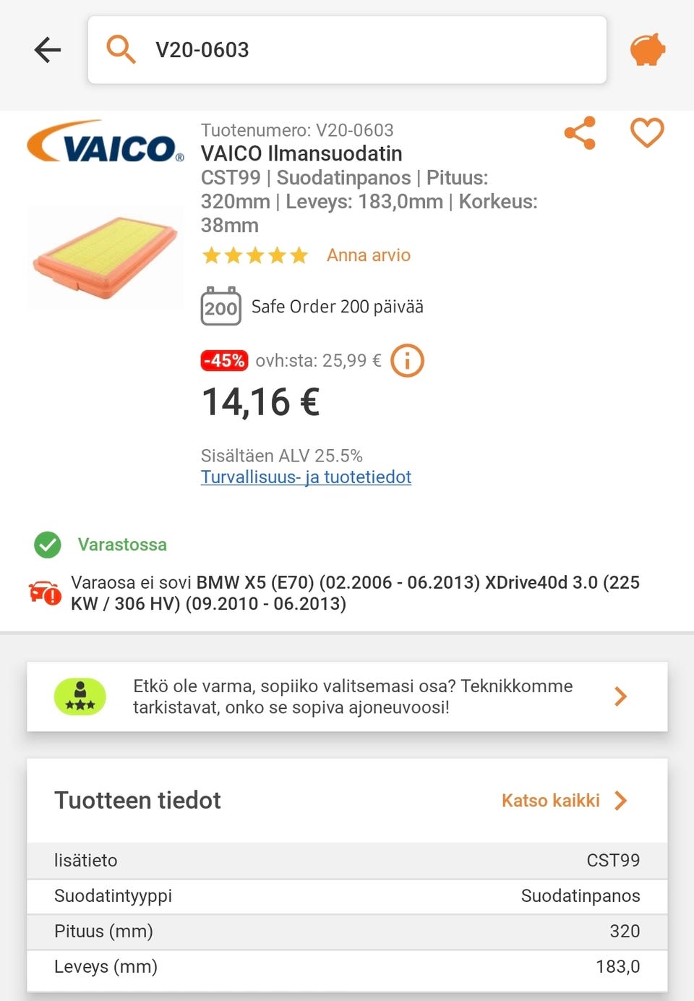Click Anna arvio rating link
The image size is (694, 1001).
pos(368,255)
